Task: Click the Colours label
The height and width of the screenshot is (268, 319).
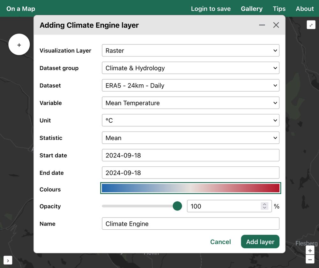Action: (x=50, y=189)
